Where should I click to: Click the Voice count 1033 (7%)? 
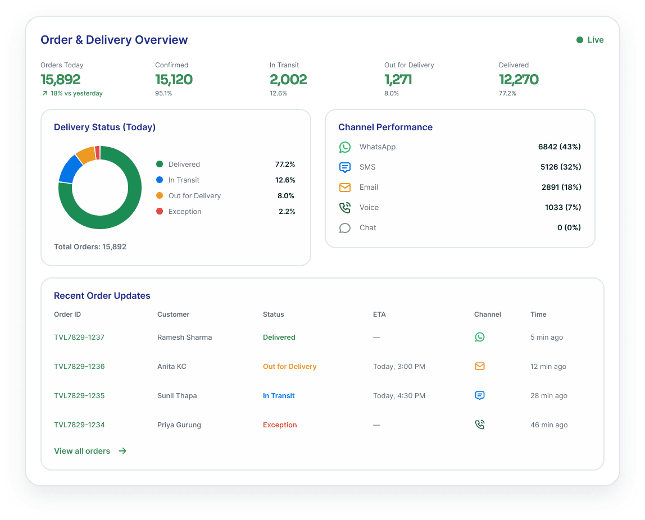[x=563, y=207]
